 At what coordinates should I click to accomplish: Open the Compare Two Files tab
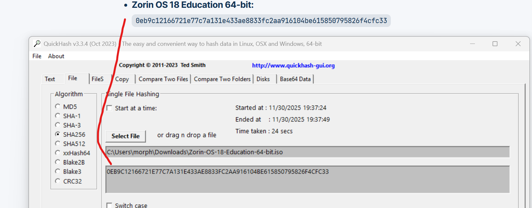tap(163, 79)
